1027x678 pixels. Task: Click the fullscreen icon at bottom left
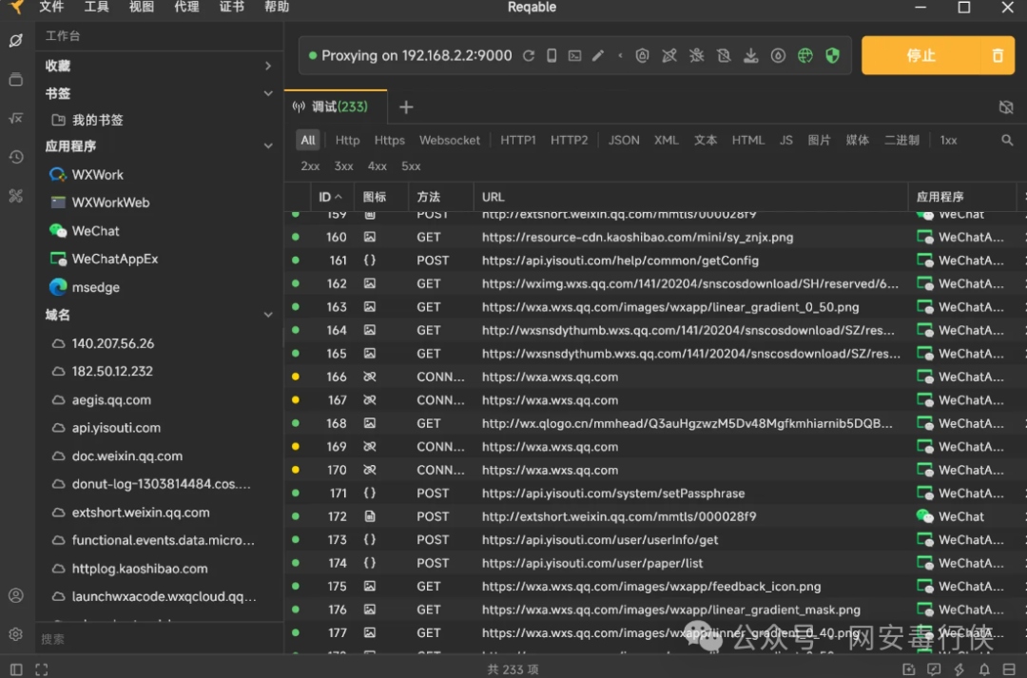tap(41, 669)
